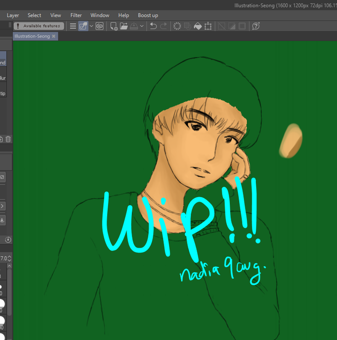
Task: Click the reset-to-default clock icon
Action: click(8, 240)
